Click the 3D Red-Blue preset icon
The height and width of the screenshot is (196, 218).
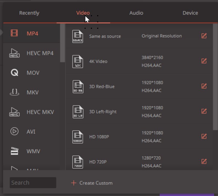78,87
